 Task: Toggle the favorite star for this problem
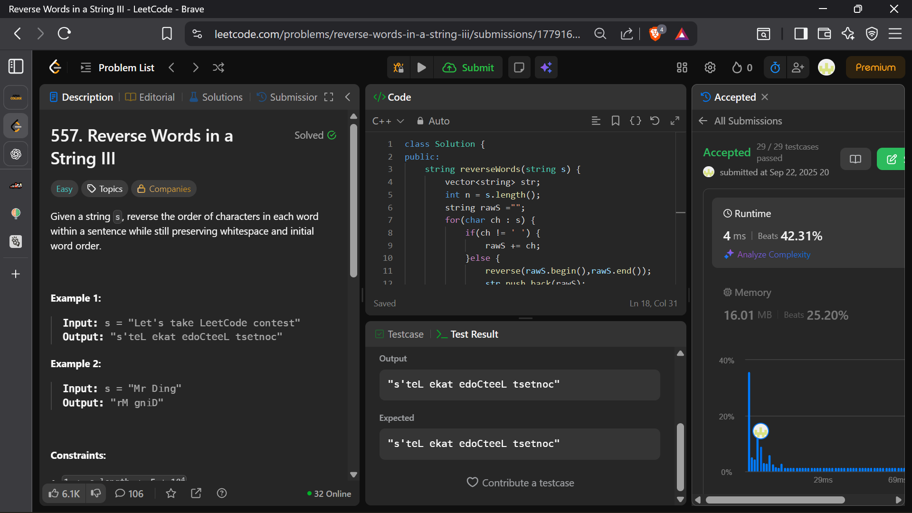click(171, 494)
